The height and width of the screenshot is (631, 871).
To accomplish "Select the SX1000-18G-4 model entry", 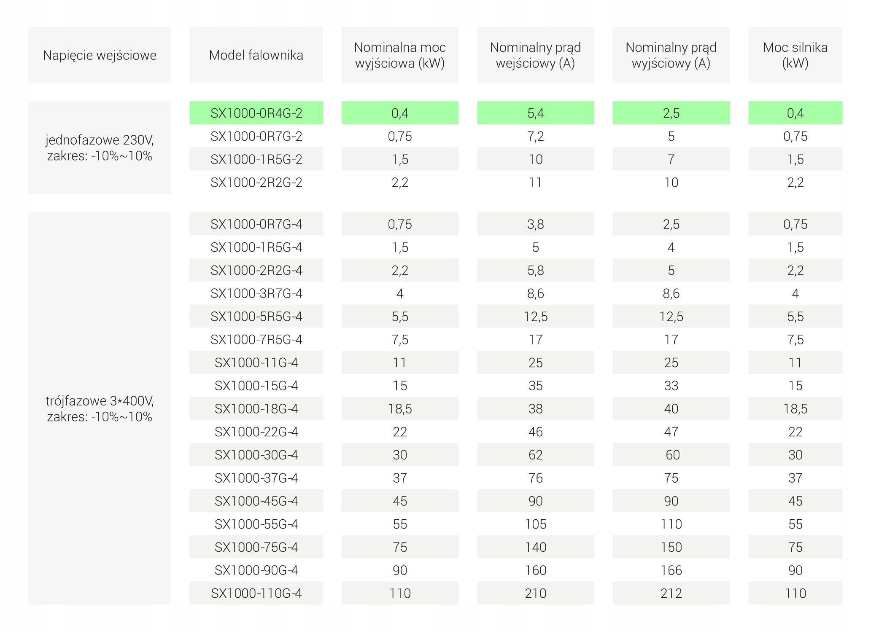I will [x=256, y=408].
